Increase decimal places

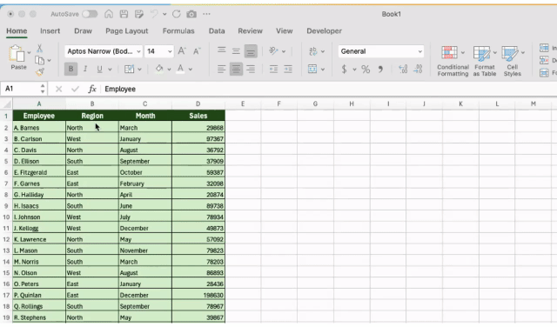[403, 69]
